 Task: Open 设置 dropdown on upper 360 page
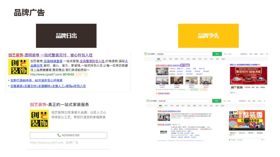point(256,54)
